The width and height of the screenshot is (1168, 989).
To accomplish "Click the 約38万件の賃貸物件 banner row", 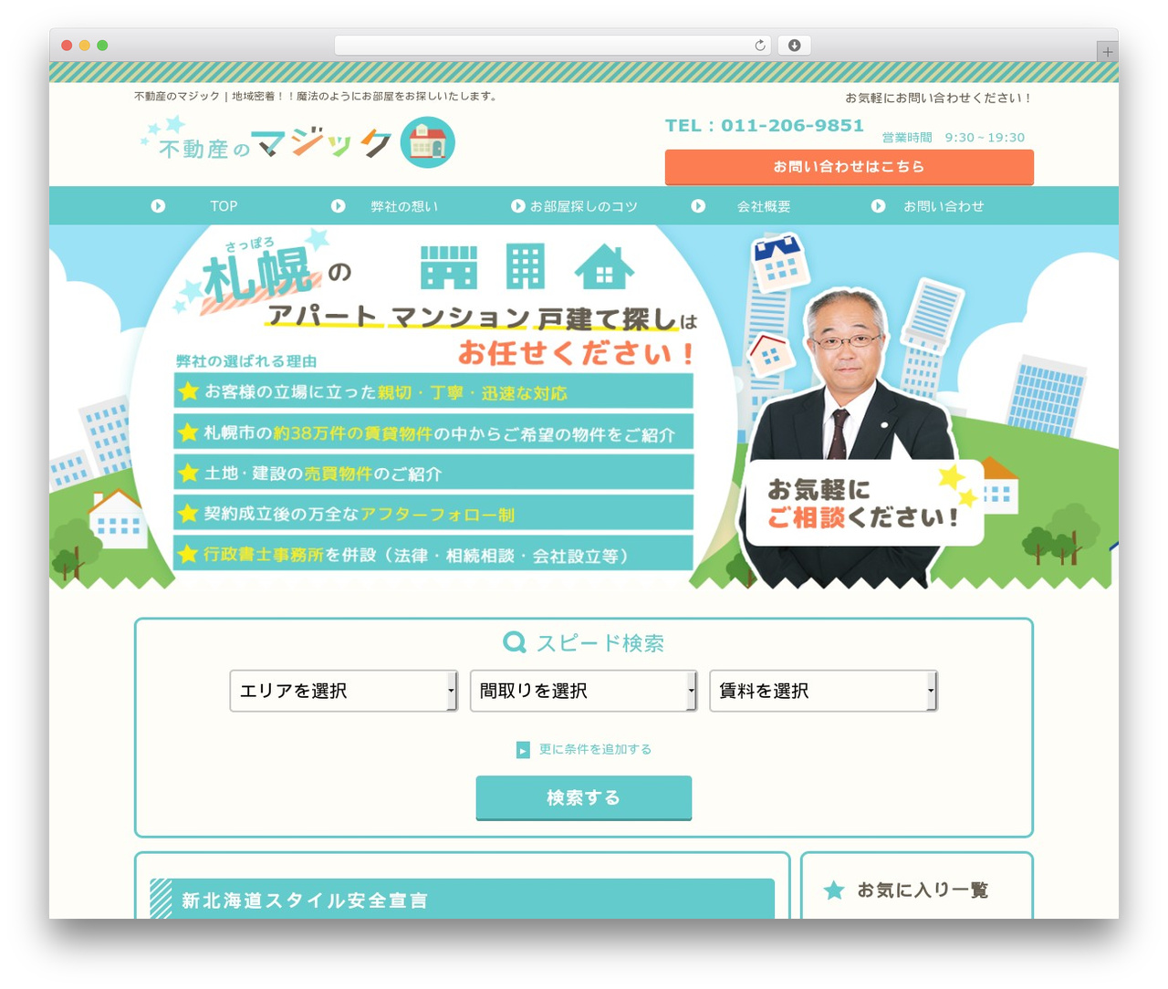I will 433,432.
